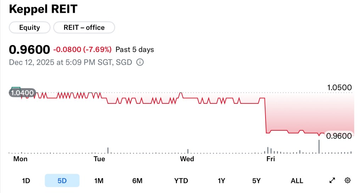363x193 pixels.
Task: Open the REIT – office chip
Action: click(x=84, y=28)
